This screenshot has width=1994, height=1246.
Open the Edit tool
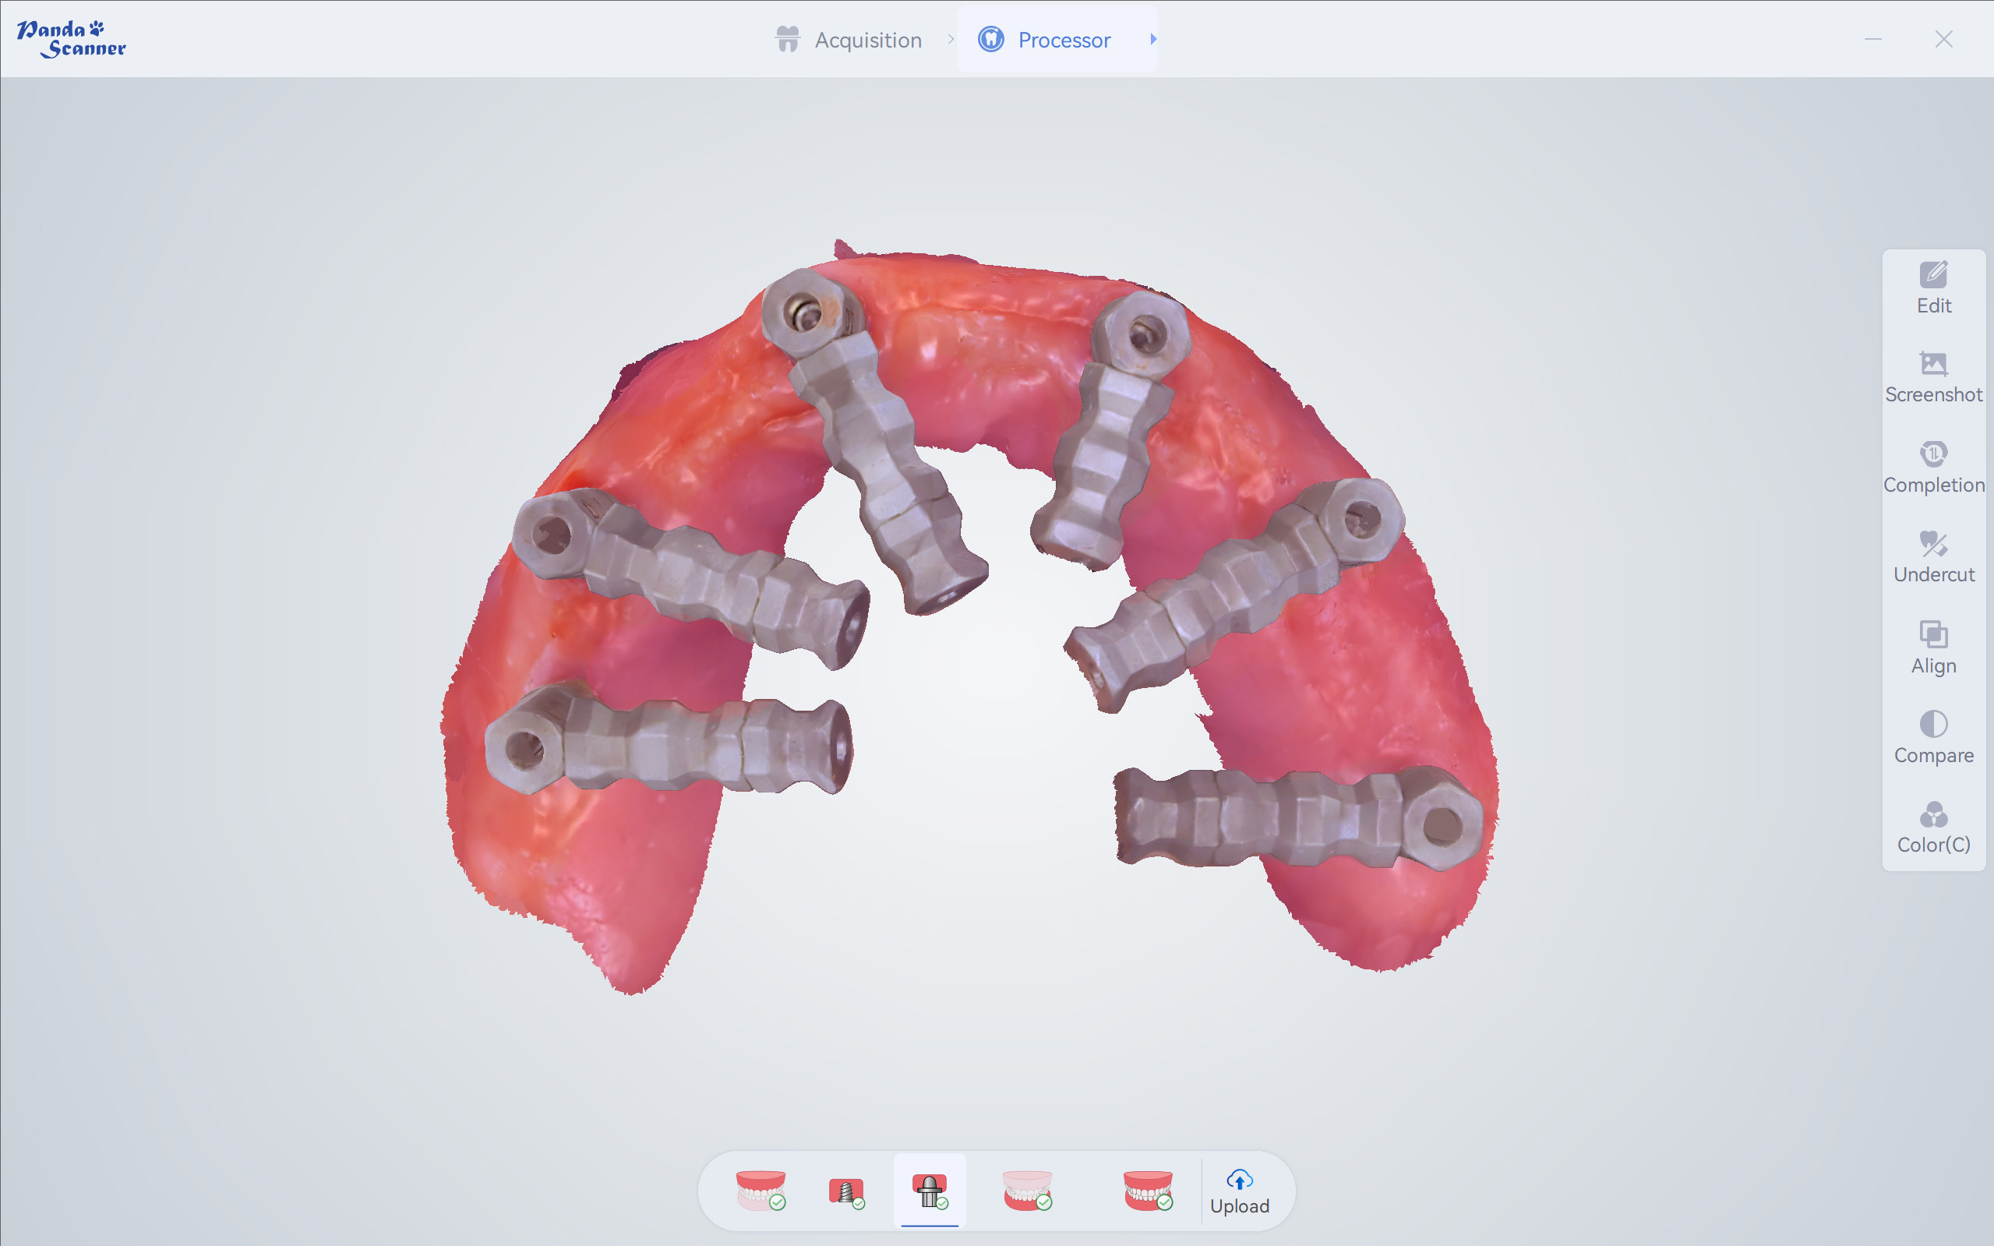tap(1933, 288)
